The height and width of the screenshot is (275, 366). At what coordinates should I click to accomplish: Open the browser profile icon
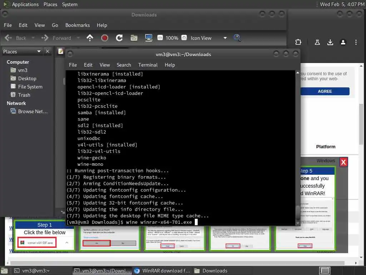point(343,42)
